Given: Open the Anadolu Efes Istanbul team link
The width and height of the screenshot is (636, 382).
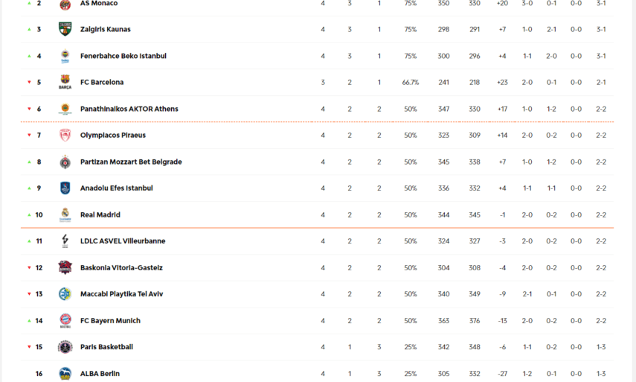Looking at the screenshot, I should click(x=116, y=188).
